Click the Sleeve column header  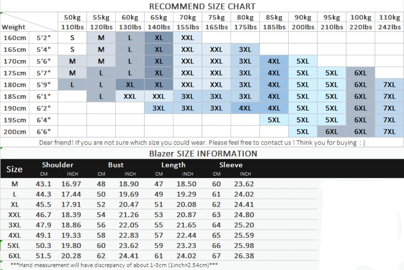(231, 165)
